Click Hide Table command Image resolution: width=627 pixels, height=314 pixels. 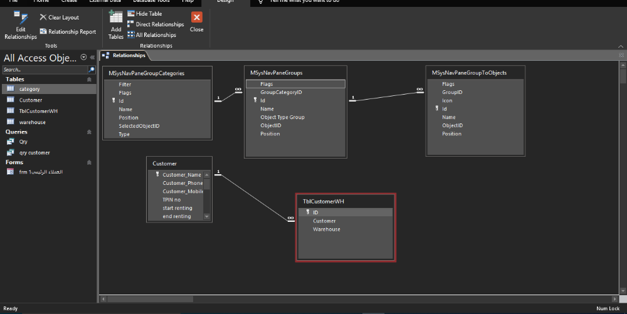[145, 14]
